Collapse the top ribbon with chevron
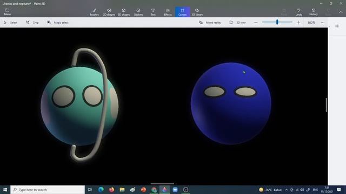This screenshot has width=346, height=194. click(x=341, y=12)
